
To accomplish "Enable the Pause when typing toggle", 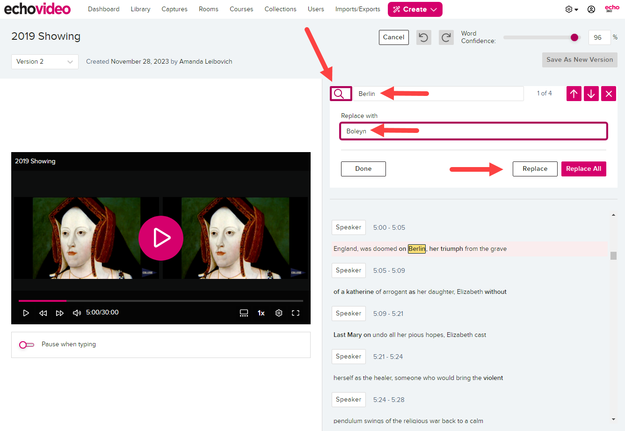I will pyautogui.click(x=26, y=345).
